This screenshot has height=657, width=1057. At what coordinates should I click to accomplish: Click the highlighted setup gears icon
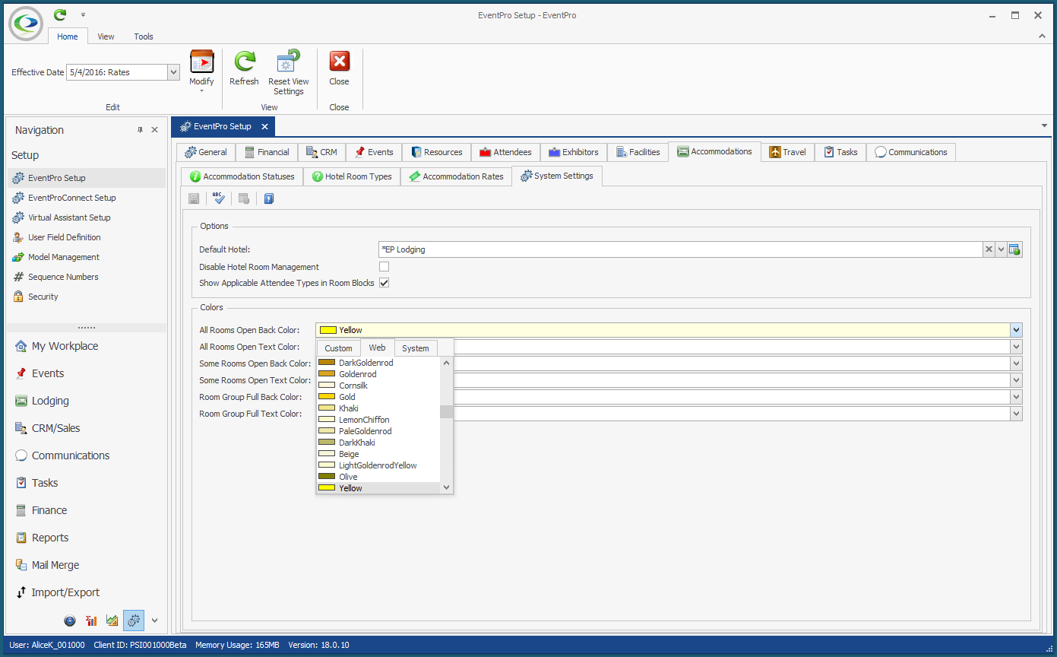(134, 620)
